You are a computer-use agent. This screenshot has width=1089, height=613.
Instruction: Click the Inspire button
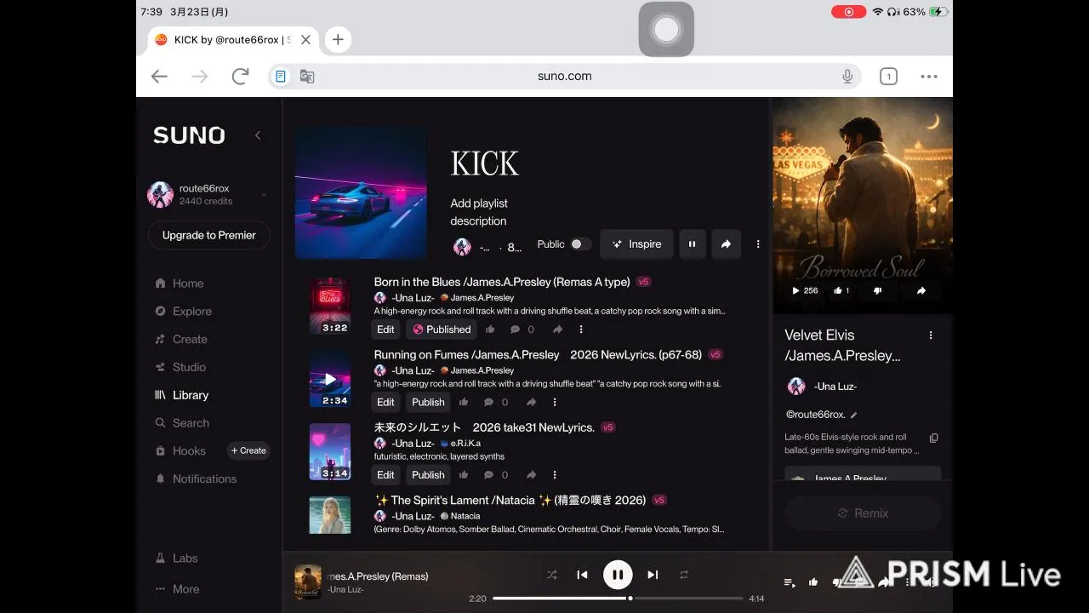tap(636, 244)
